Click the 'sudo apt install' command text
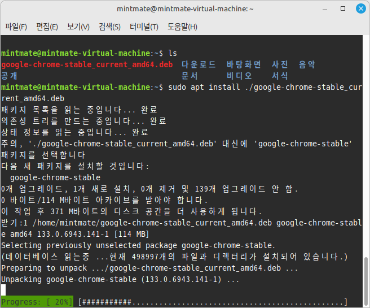This screenshot has width=370, height=308. click(204, 87)
